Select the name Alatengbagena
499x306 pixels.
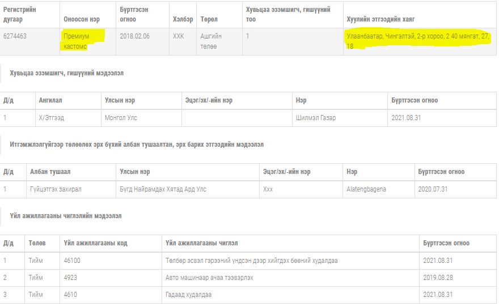pyautogui.click(x=366, y=189)
